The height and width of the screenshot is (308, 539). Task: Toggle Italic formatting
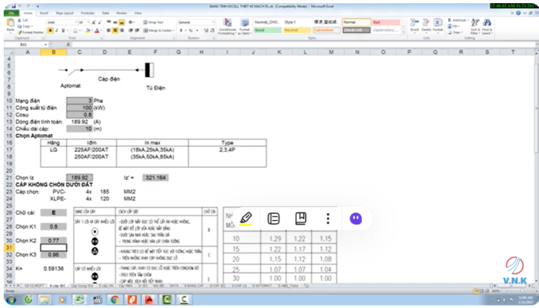pyautogui.click(x=57, y=31)
